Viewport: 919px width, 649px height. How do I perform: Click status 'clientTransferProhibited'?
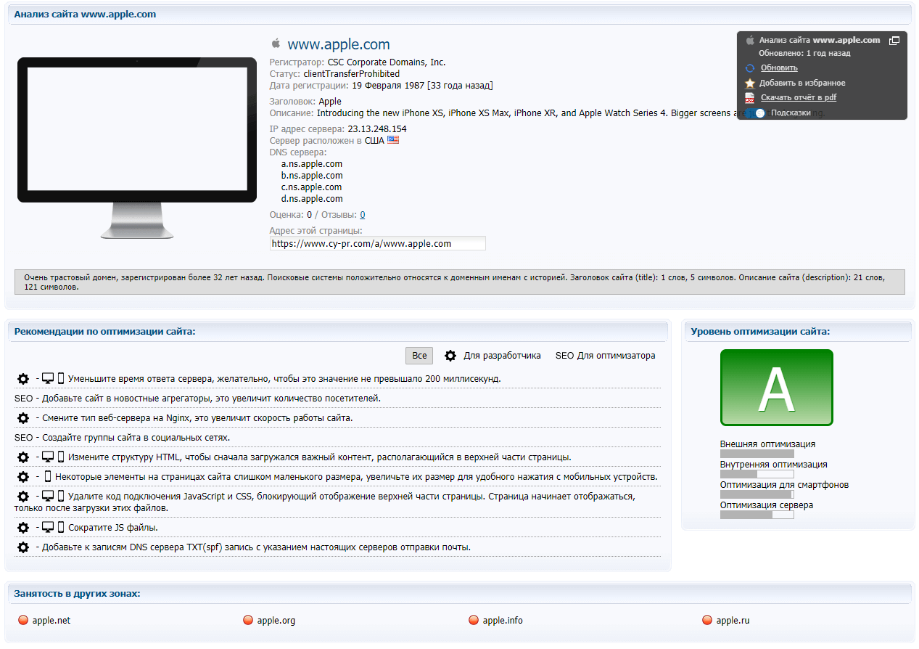[352, 74]
